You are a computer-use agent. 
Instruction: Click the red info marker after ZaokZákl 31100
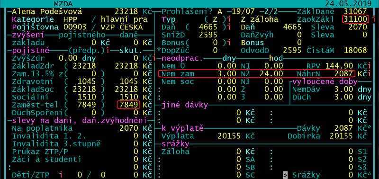pyautogui.click(x=374, y=19)
